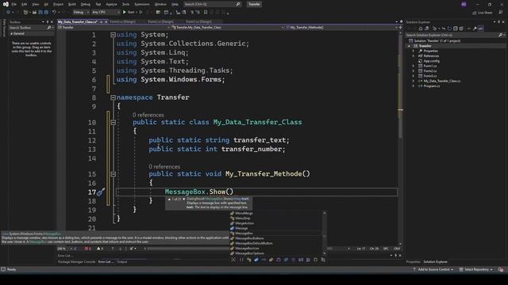Click Solution Explorer home icon
The image size is (508, 285).
[x=421, y=28]
